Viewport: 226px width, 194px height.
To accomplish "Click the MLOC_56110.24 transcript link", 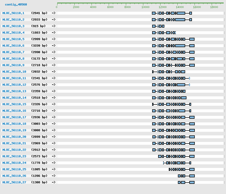I will [x=14, y=163].
